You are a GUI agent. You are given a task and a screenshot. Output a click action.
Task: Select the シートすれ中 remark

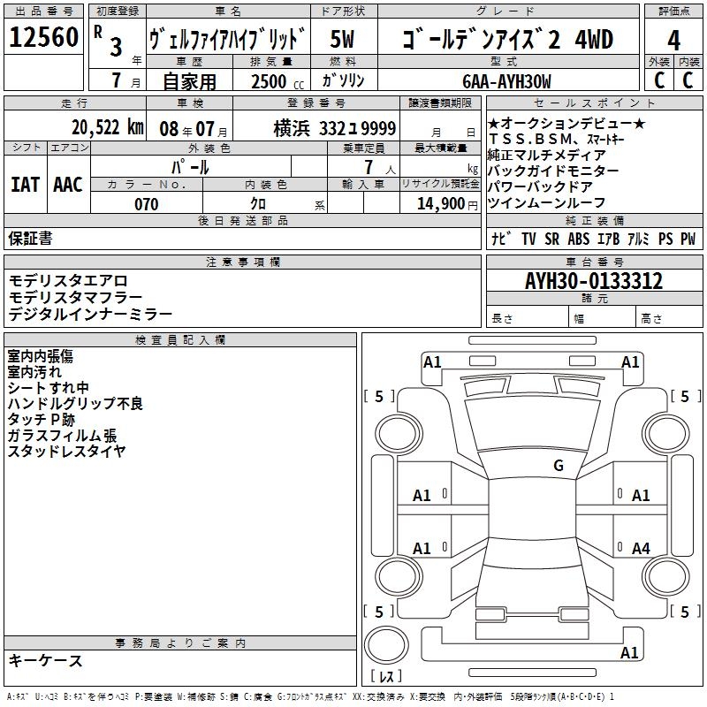click(49, 388)
